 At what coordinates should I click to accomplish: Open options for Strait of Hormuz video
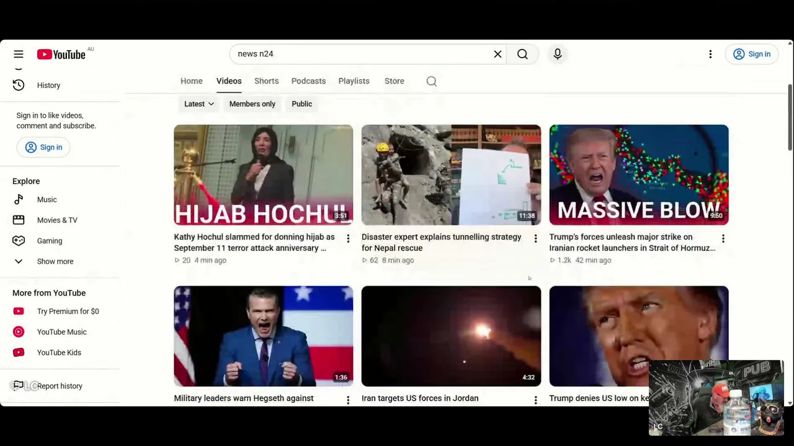[723, 238]
